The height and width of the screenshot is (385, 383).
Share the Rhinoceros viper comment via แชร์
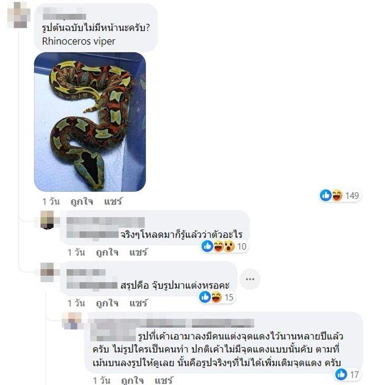click(113, 202)
